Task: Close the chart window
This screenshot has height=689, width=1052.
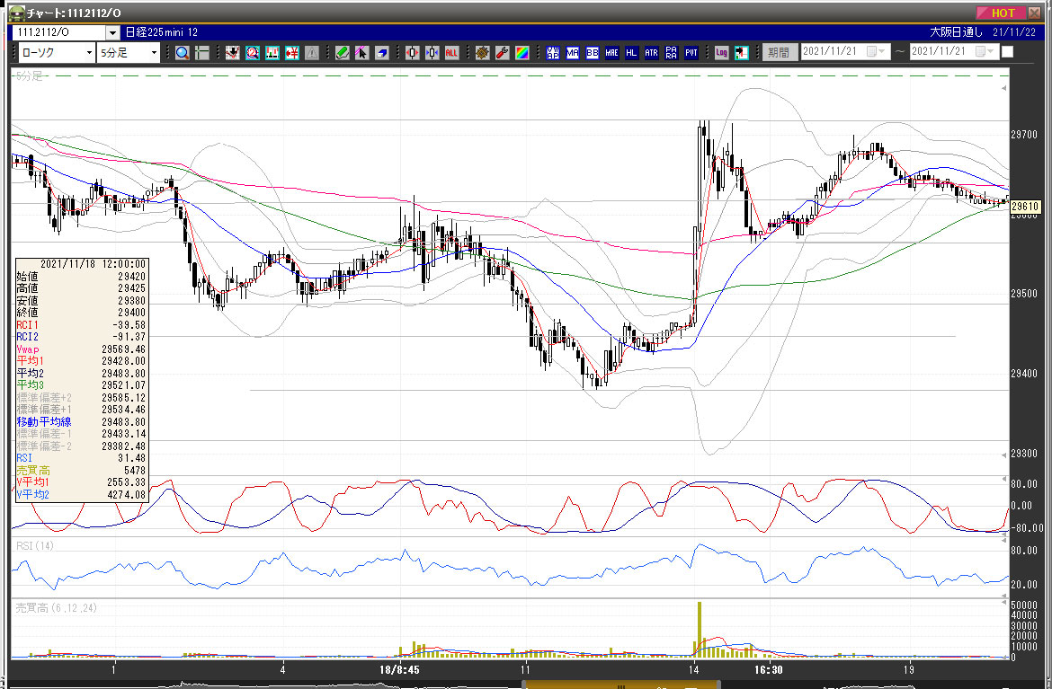Action: pos(1035,13)
